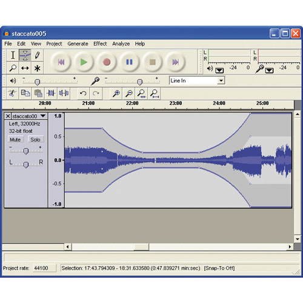Open the Effect menu
303x303 pixels.
click(100, 44)
